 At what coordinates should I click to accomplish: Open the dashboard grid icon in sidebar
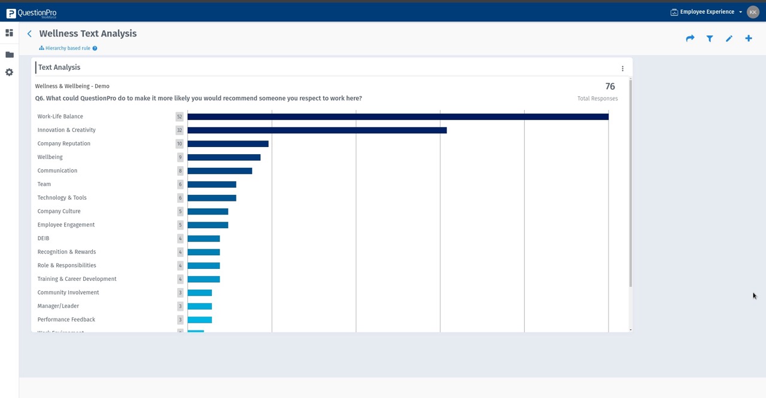pyautogui.click(x=10, y=33)
